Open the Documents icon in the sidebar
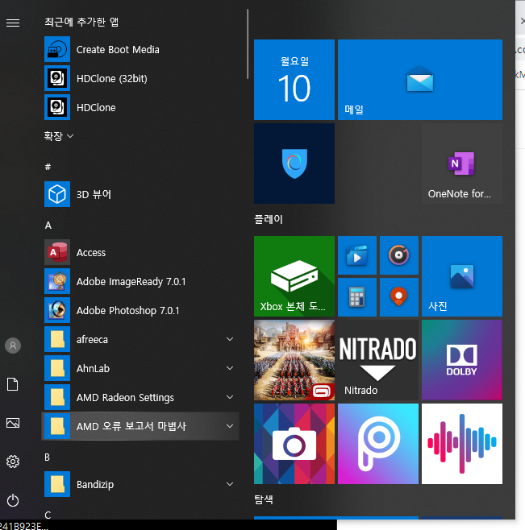The width and height of the screenshot is (525, 530). 13,384
